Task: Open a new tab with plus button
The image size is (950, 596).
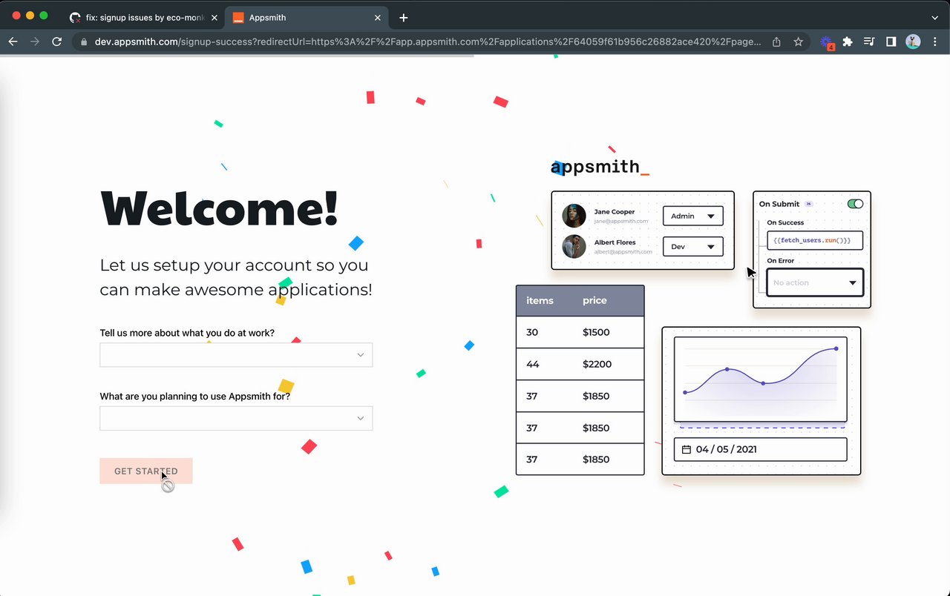Action: [x=403, y=18]
